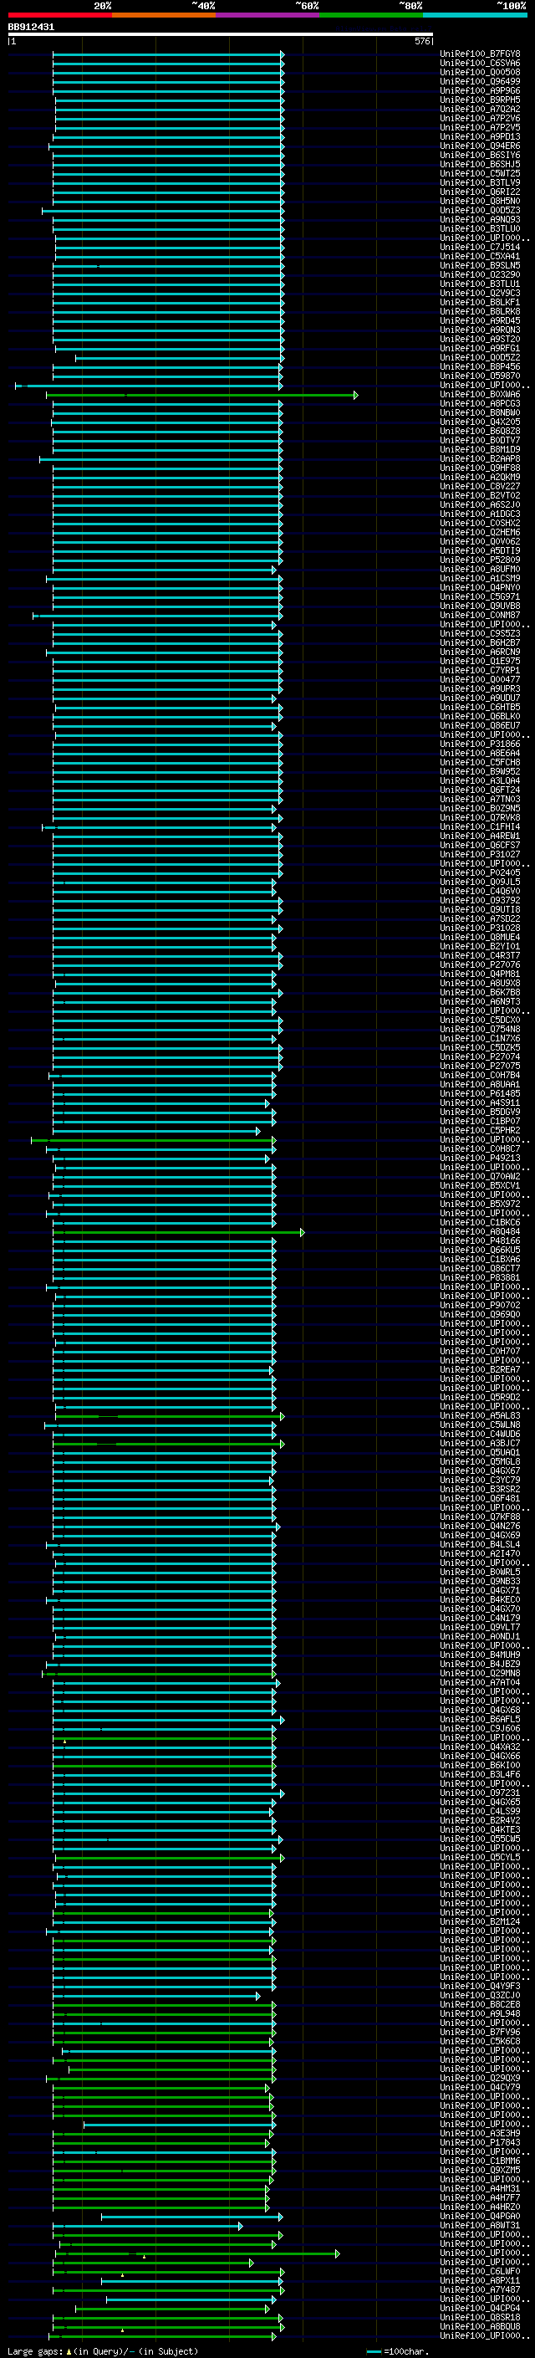Select the hit UniRef100_B0XWW6

pyautogui.click(x=480, y=395)
